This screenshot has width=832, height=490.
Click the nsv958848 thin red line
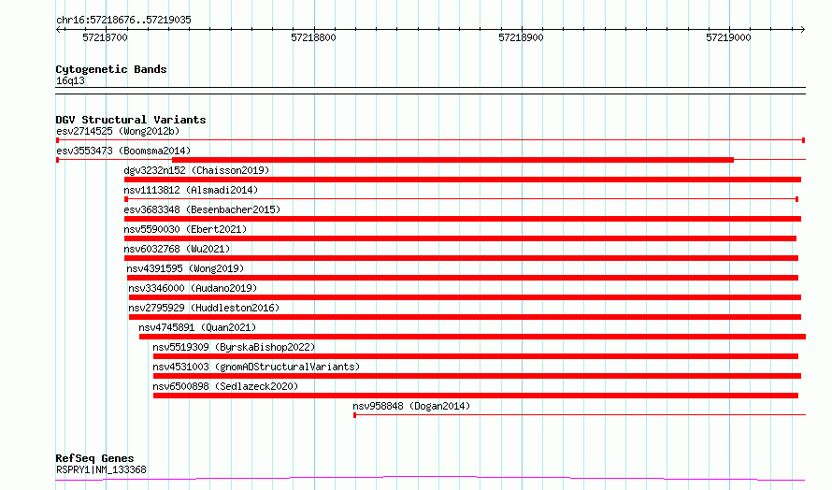point(580,415)
